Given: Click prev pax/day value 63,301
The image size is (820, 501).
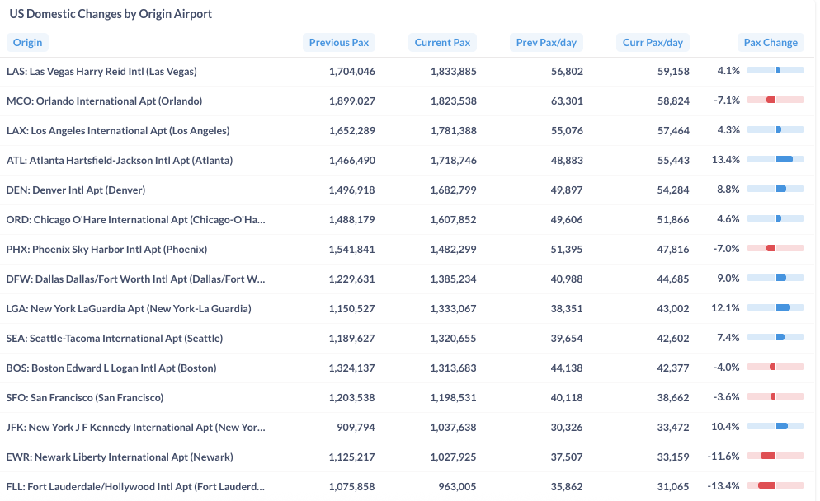Looking at the screenshot, I should pos(567,101).
